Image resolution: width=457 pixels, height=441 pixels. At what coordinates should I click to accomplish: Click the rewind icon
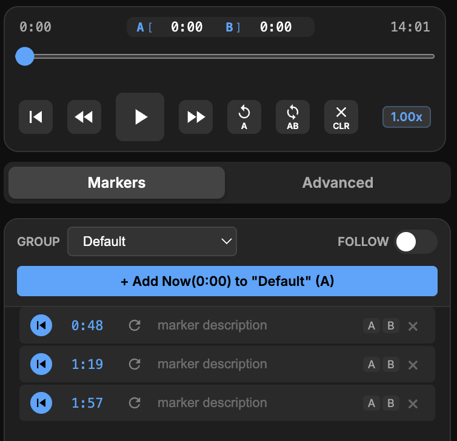click(84, 117)
